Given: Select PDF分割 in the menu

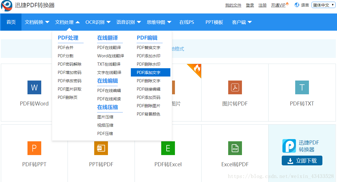Looking at the screenshot, I should pos(66,56).
